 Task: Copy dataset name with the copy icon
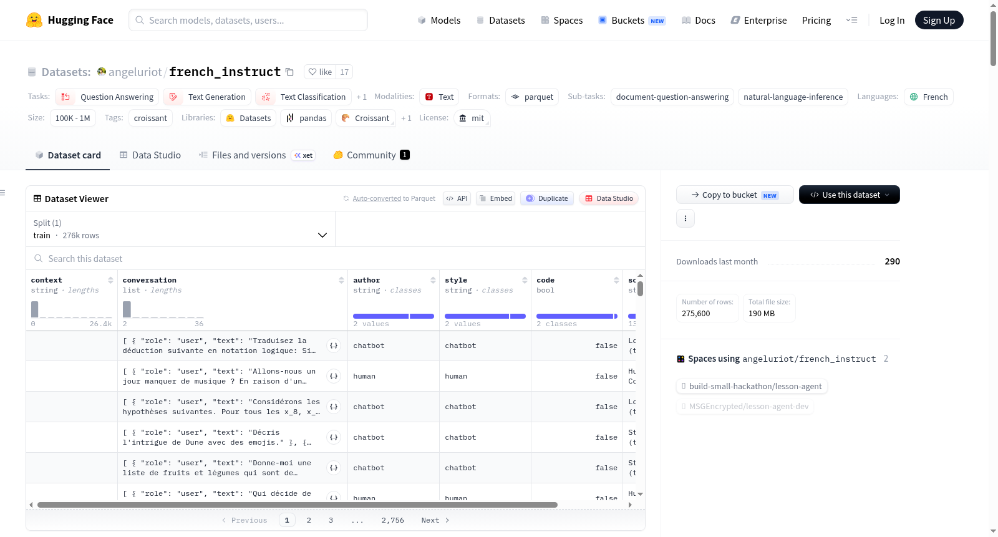[289, 72]
